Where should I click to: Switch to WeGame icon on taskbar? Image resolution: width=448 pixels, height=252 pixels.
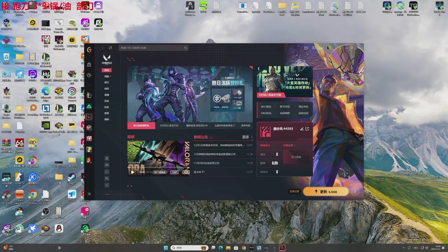pyautogui.click(x=282, y=248)
